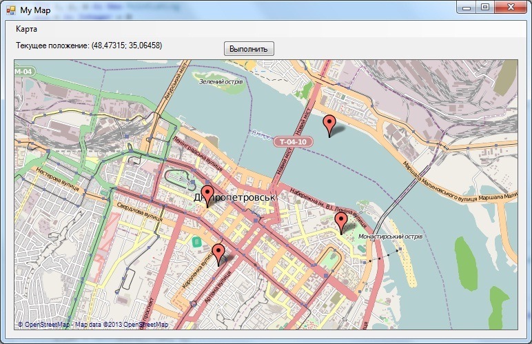
Task: Select the map marker in the Dnipro river
Action: coord(329,126)
